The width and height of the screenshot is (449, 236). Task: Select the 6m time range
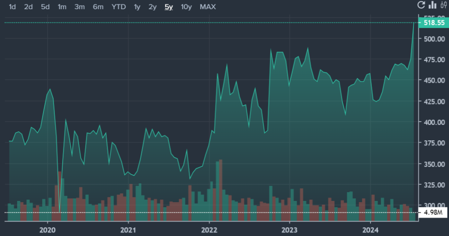98,7
